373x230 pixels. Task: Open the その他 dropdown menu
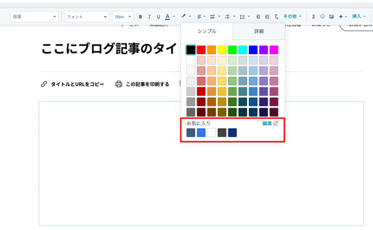pos(292,16)
